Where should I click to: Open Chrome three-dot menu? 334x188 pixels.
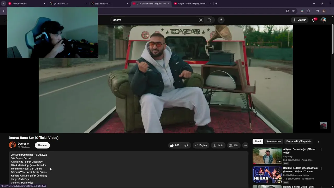[x=330, y=11]
